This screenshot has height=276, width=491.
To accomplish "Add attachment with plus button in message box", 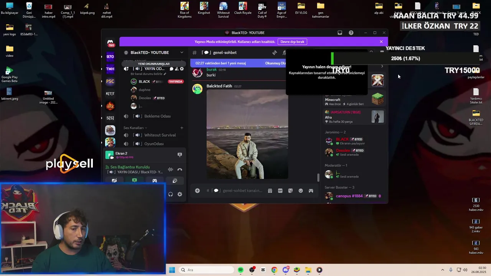I will point(197,191).
